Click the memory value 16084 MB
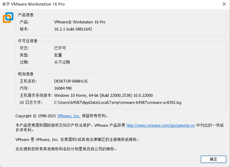Viewport: 230px width, 167px height. [x=63, y=88]
